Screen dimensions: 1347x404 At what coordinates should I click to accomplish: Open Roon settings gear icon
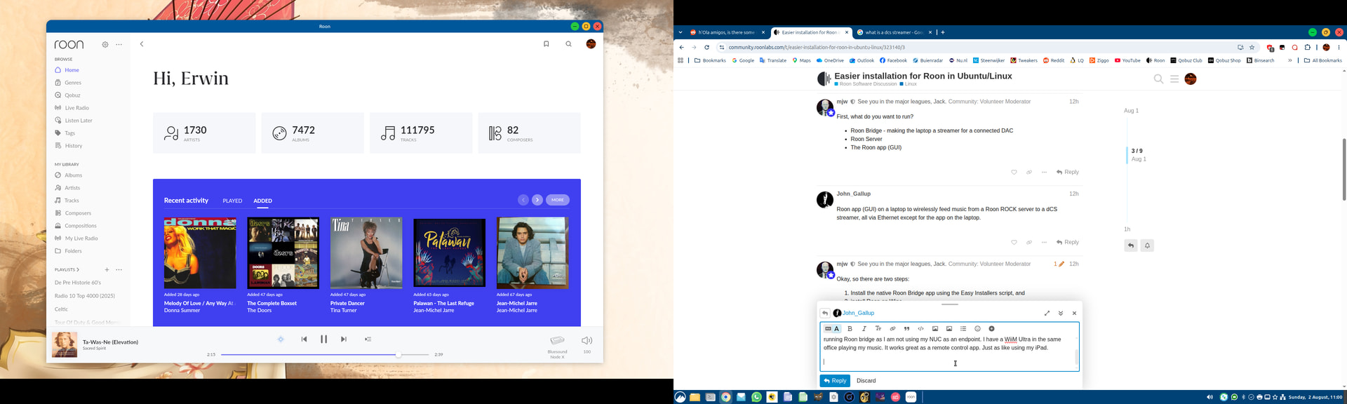tap(105, 44)
